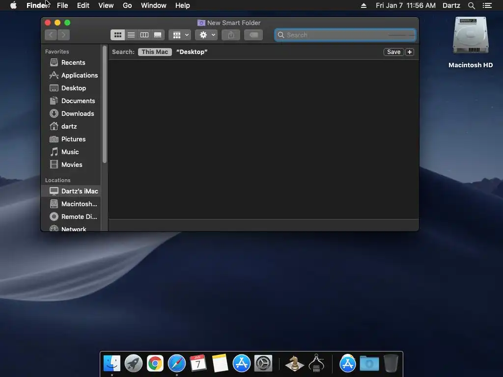Switch to icon view in Finder toolbar
Image resolution: width=503 pixels, height=377 pixels.
pos(118,35)
